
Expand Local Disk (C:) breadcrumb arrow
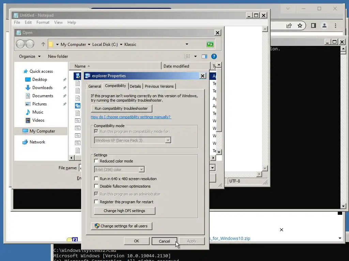[121, 45]
